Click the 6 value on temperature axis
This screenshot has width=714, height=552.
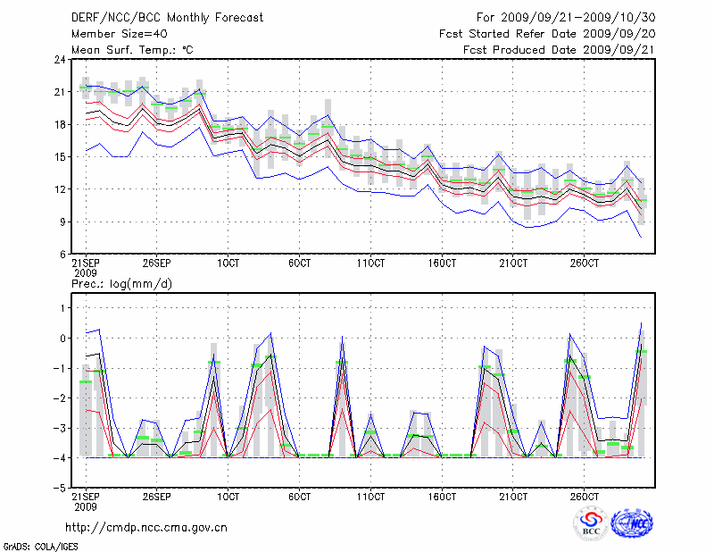click(x=63, y=254)
